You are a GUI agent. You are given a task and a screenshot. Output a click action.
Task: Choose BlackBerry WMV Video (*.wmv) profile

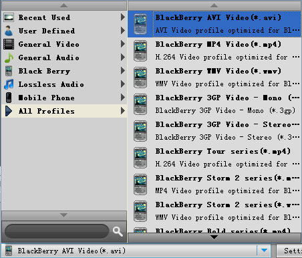pyautogui.click(x=214, y=78)
